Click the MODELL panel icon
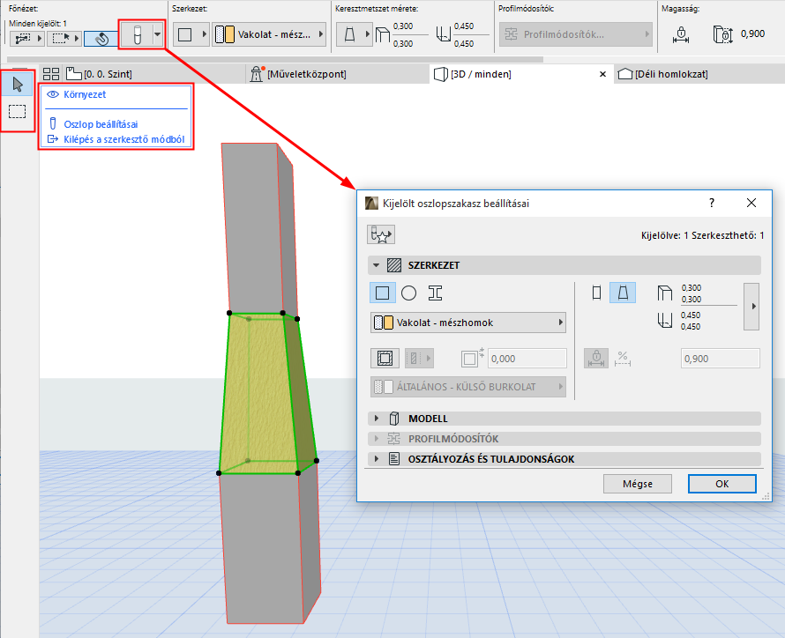 click(x=394, y=418)
